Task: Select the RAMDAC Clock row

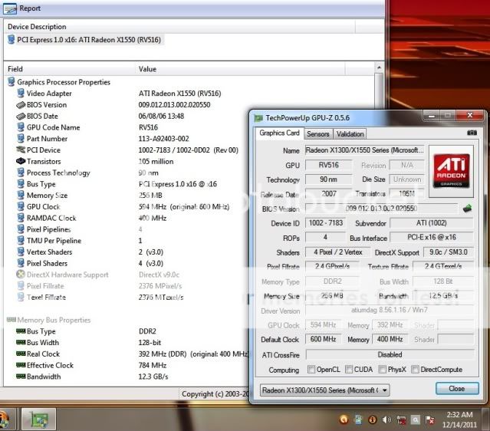Action: click(91, 218)
